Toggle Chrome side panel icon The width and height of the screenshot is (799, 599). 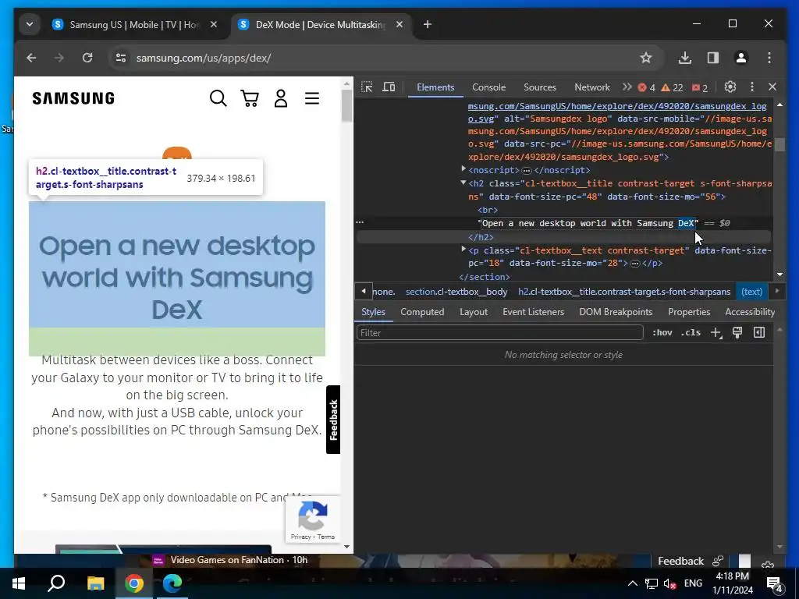(x=713, y=58)
